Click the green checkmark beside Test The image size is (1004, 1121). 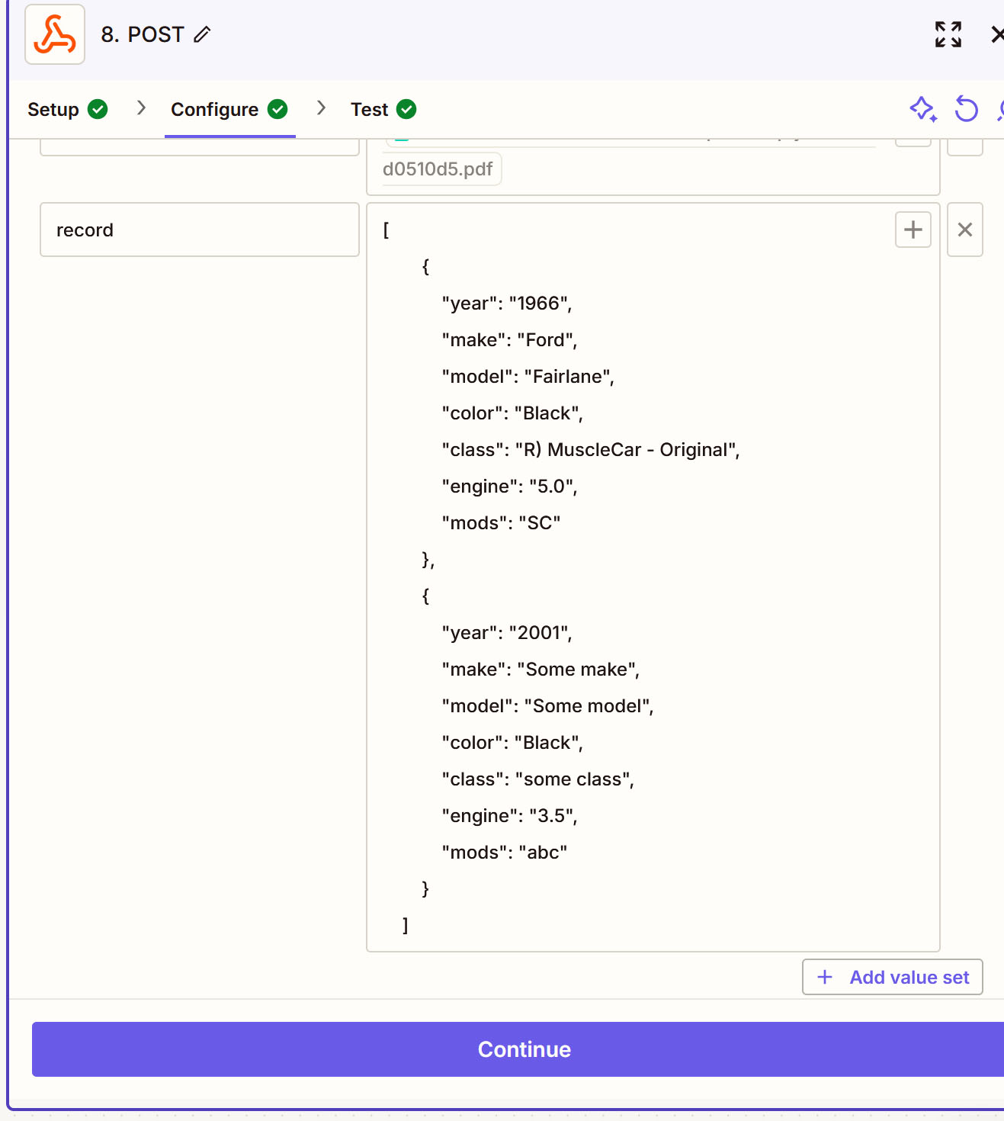(x=407, y=109)
